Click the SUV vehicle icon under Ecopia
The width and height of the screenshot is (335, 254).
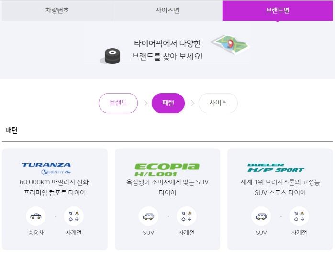[x=148, y=216]
